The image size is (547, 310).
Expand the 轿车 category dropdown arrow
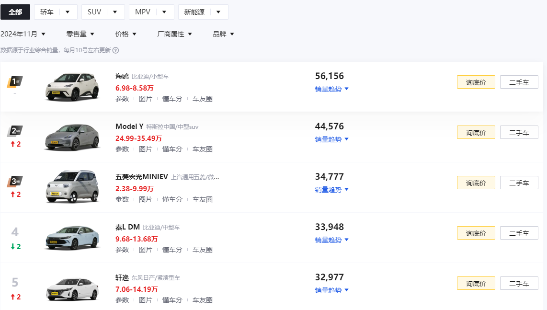68,12
